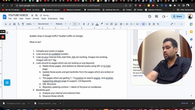195x110 pixels.
Task: Click the Redo arrow in toolbar
Action: point(10,24)
